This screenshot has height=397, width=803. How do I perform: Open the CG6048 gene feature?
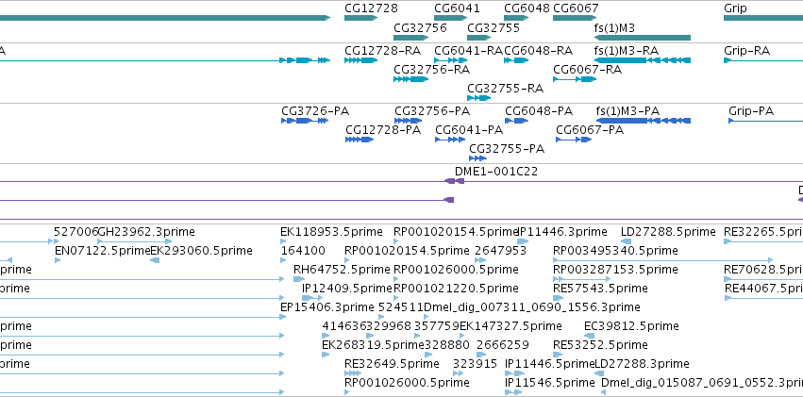coord(516,18)
